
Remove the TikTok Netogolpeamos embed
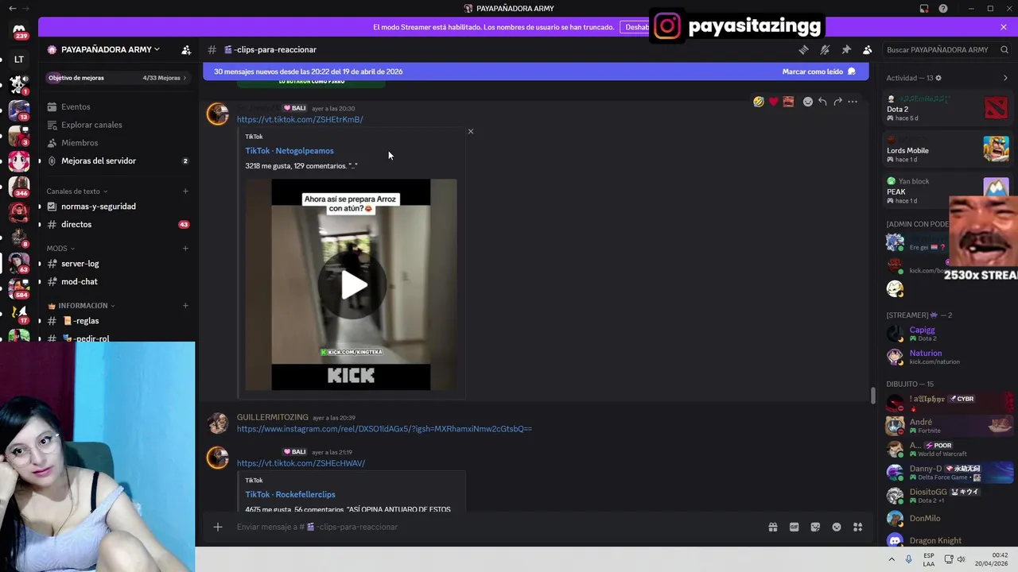(x=470, y=131)
